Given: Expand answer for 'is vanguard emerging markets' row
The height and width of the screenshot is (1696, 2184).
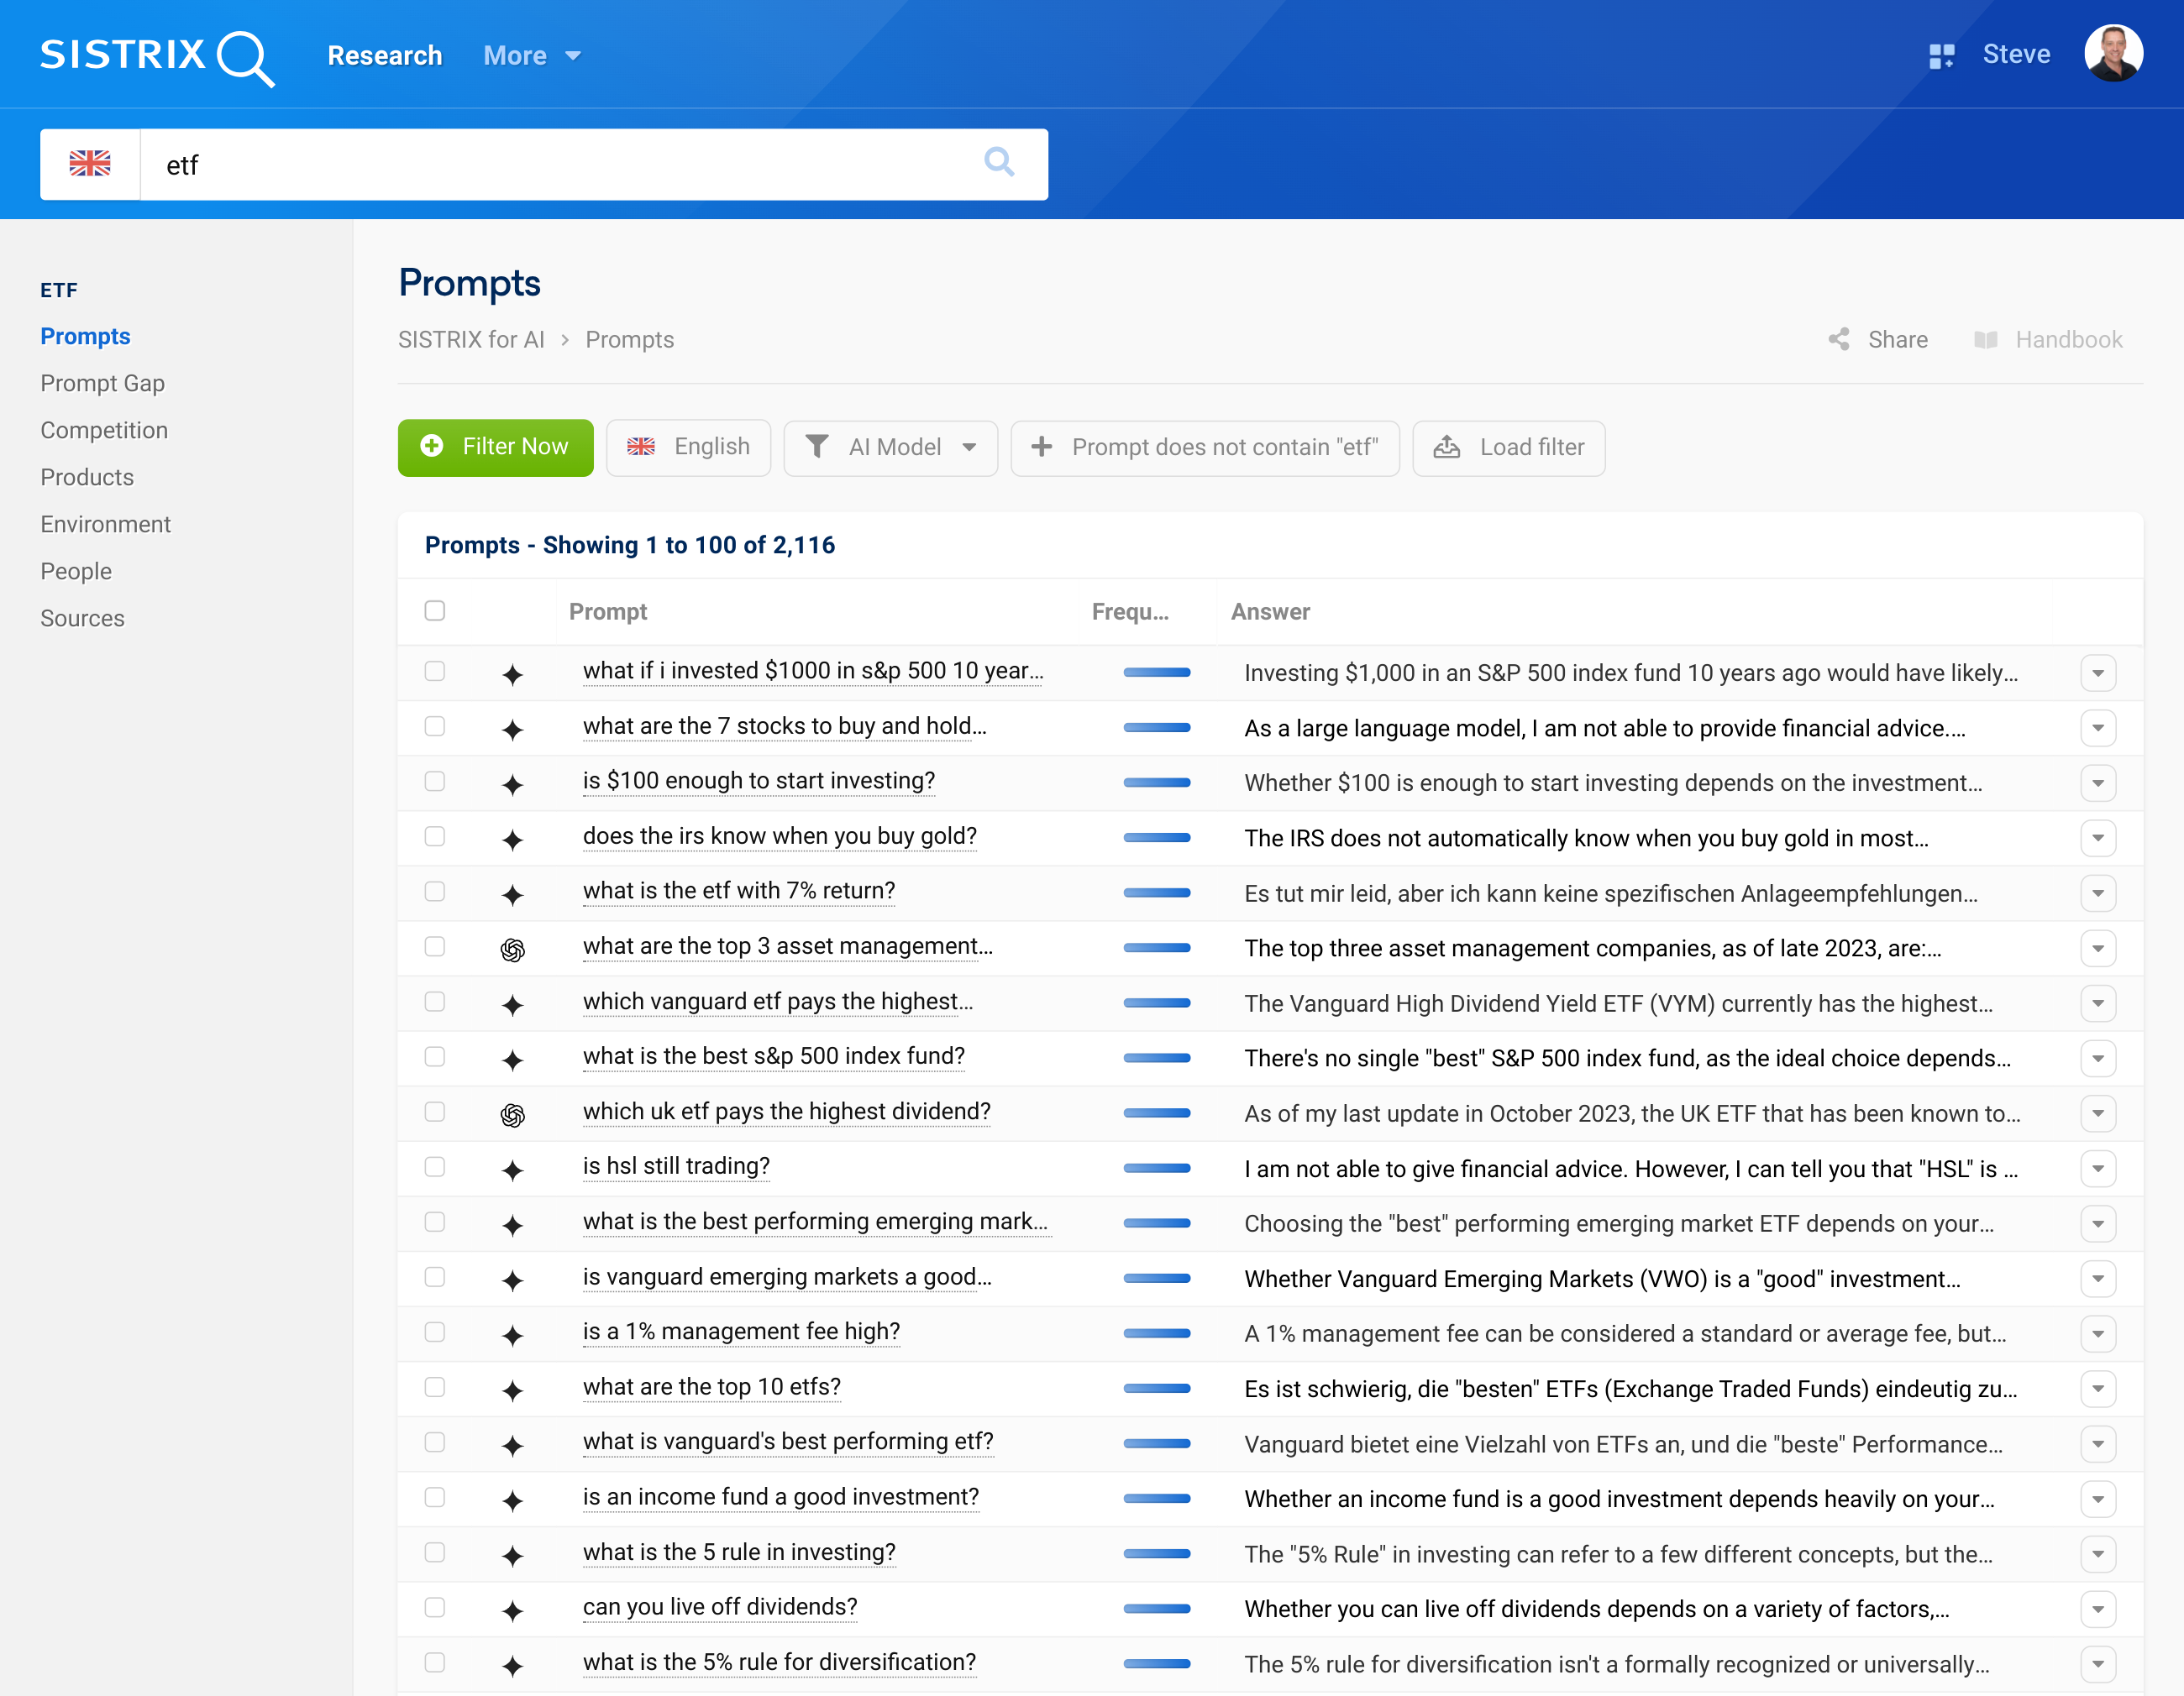Looking at the screenshot, I should click(x=2098, y=1280).
